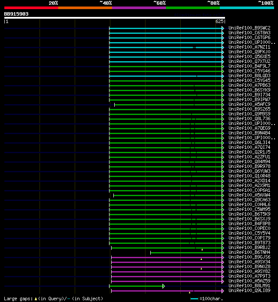The width and height of the screenshot is (278, 302).
Task: Select the UniRef100_C5YG46 label
Action: [x=249, y=71]
